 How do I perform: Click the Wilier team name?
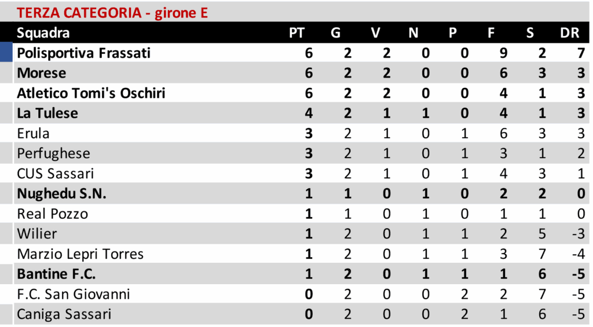pos(36,234)
